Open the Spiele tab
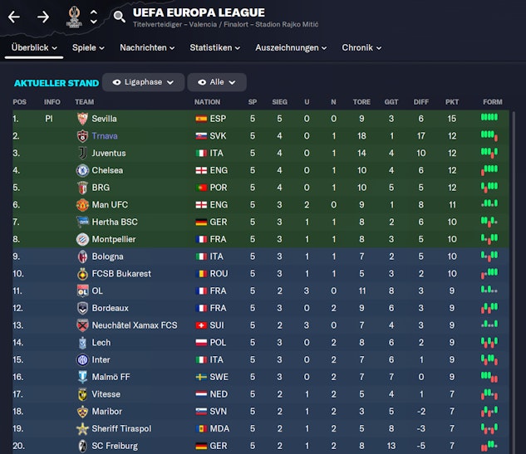 click(87, 48)
